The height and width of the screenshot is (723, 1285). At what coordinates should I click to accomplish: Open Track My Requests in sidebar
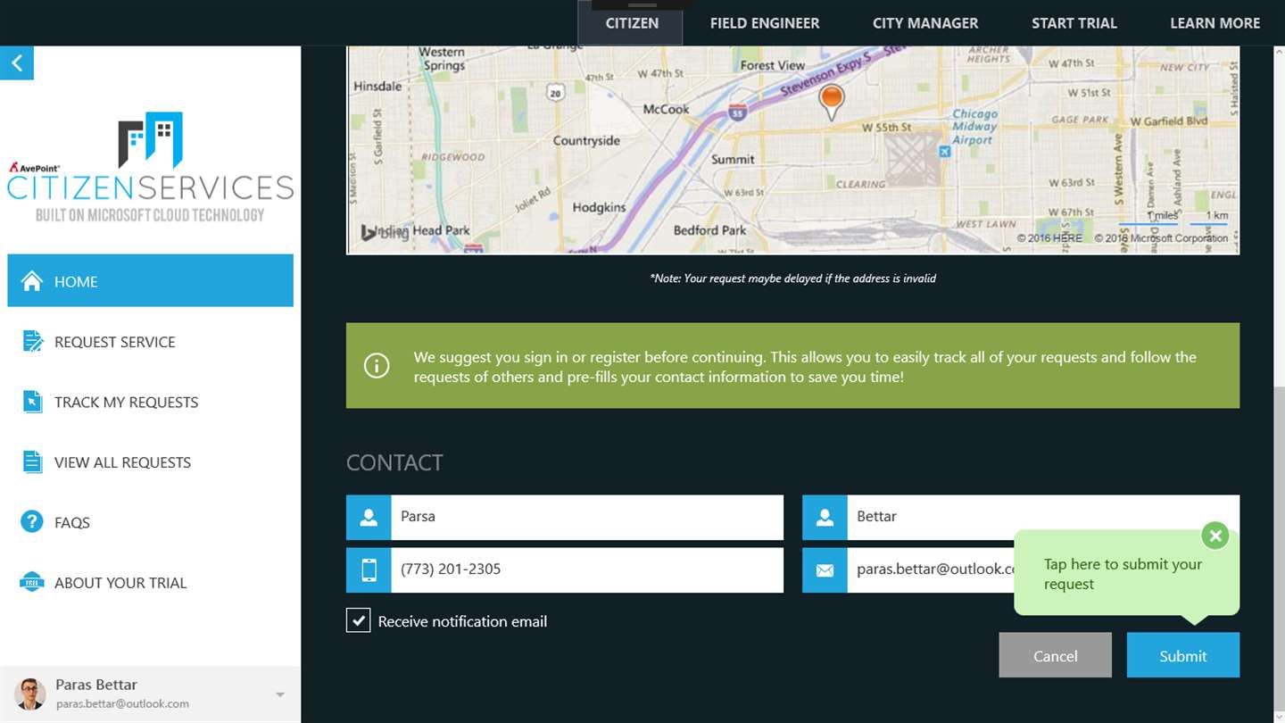150,402
